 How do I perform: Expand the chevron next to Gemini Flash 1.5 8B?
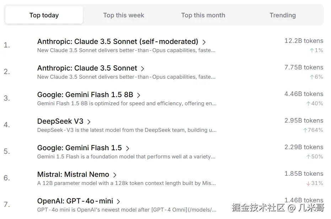tap(139, 95)
